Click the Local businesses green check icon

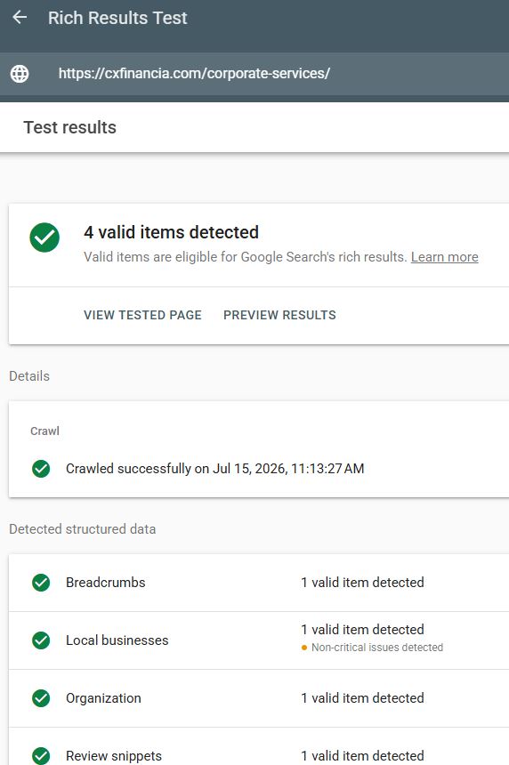coord(41,640)
